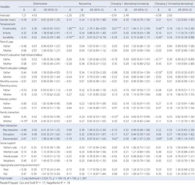Click Disconnection OR cell '1.86 (1.07~3.20)'
195x185 pixels.
point(141,139)
